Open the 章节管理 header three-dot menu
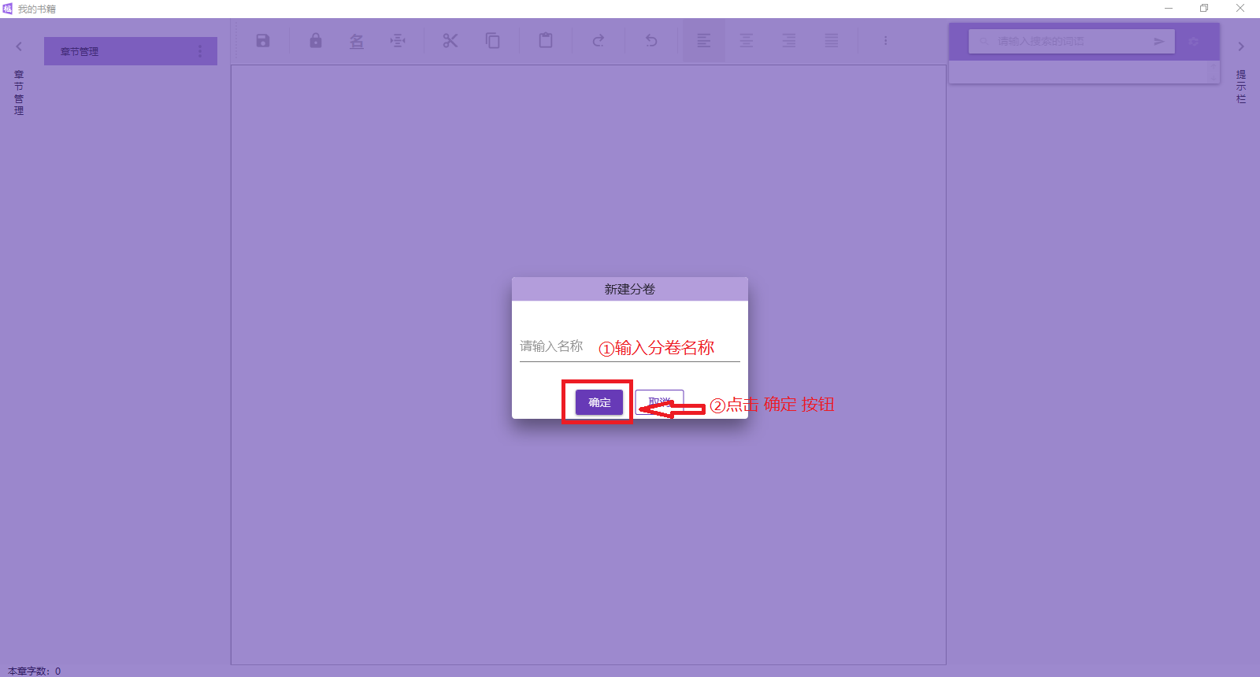The height and width of the screenshot is (677, 1260). (x=200, y=51)
